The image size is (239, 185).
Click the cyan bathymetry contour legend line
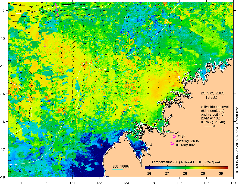(x=118, y=169)
